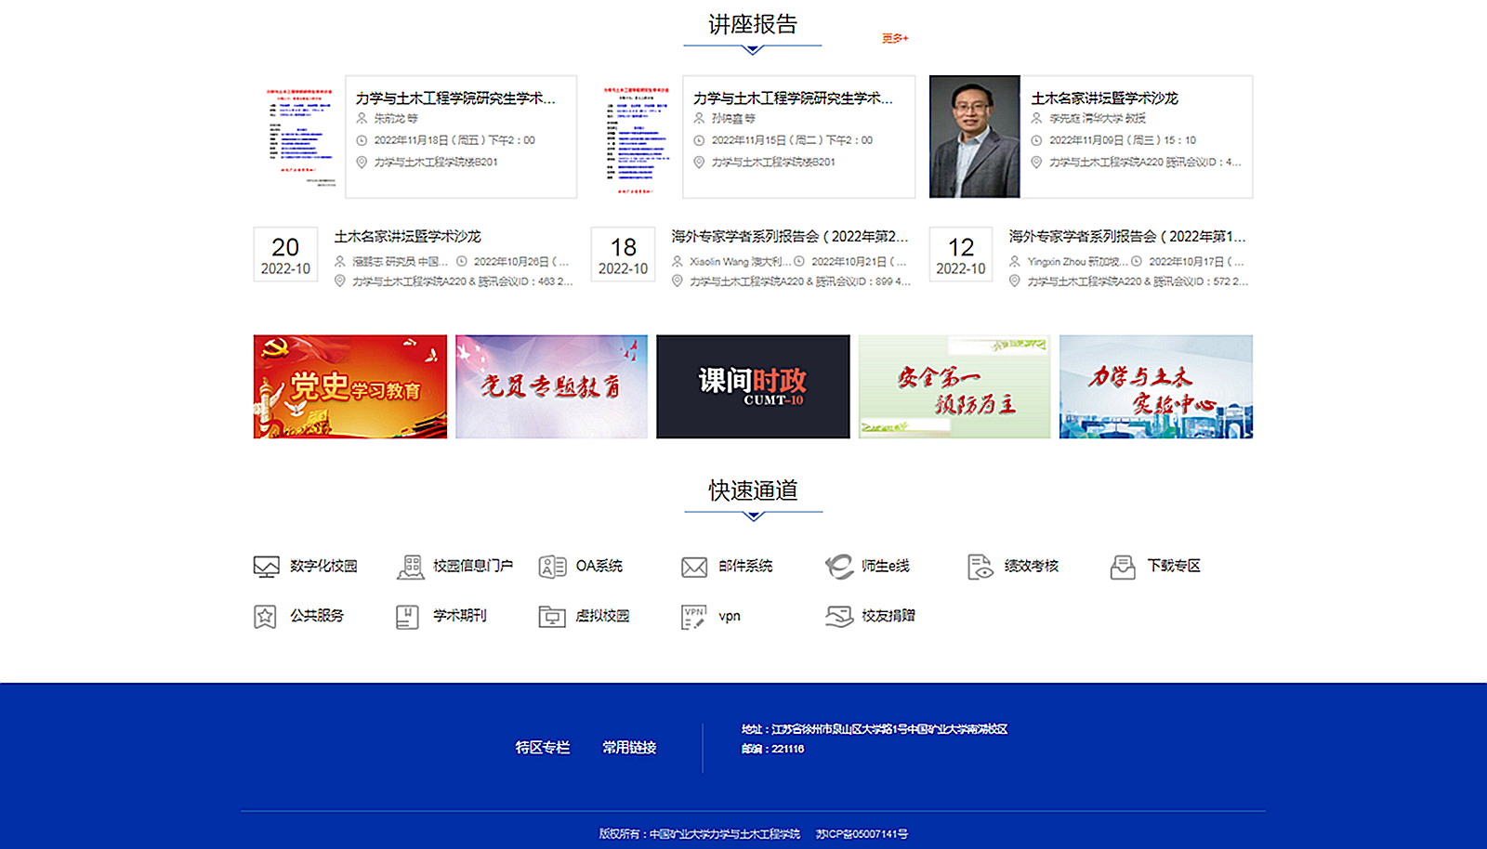
Task: Open the 力学与土木实验中心 banner
Action: pyautogui.click(x=1155, y=386)
